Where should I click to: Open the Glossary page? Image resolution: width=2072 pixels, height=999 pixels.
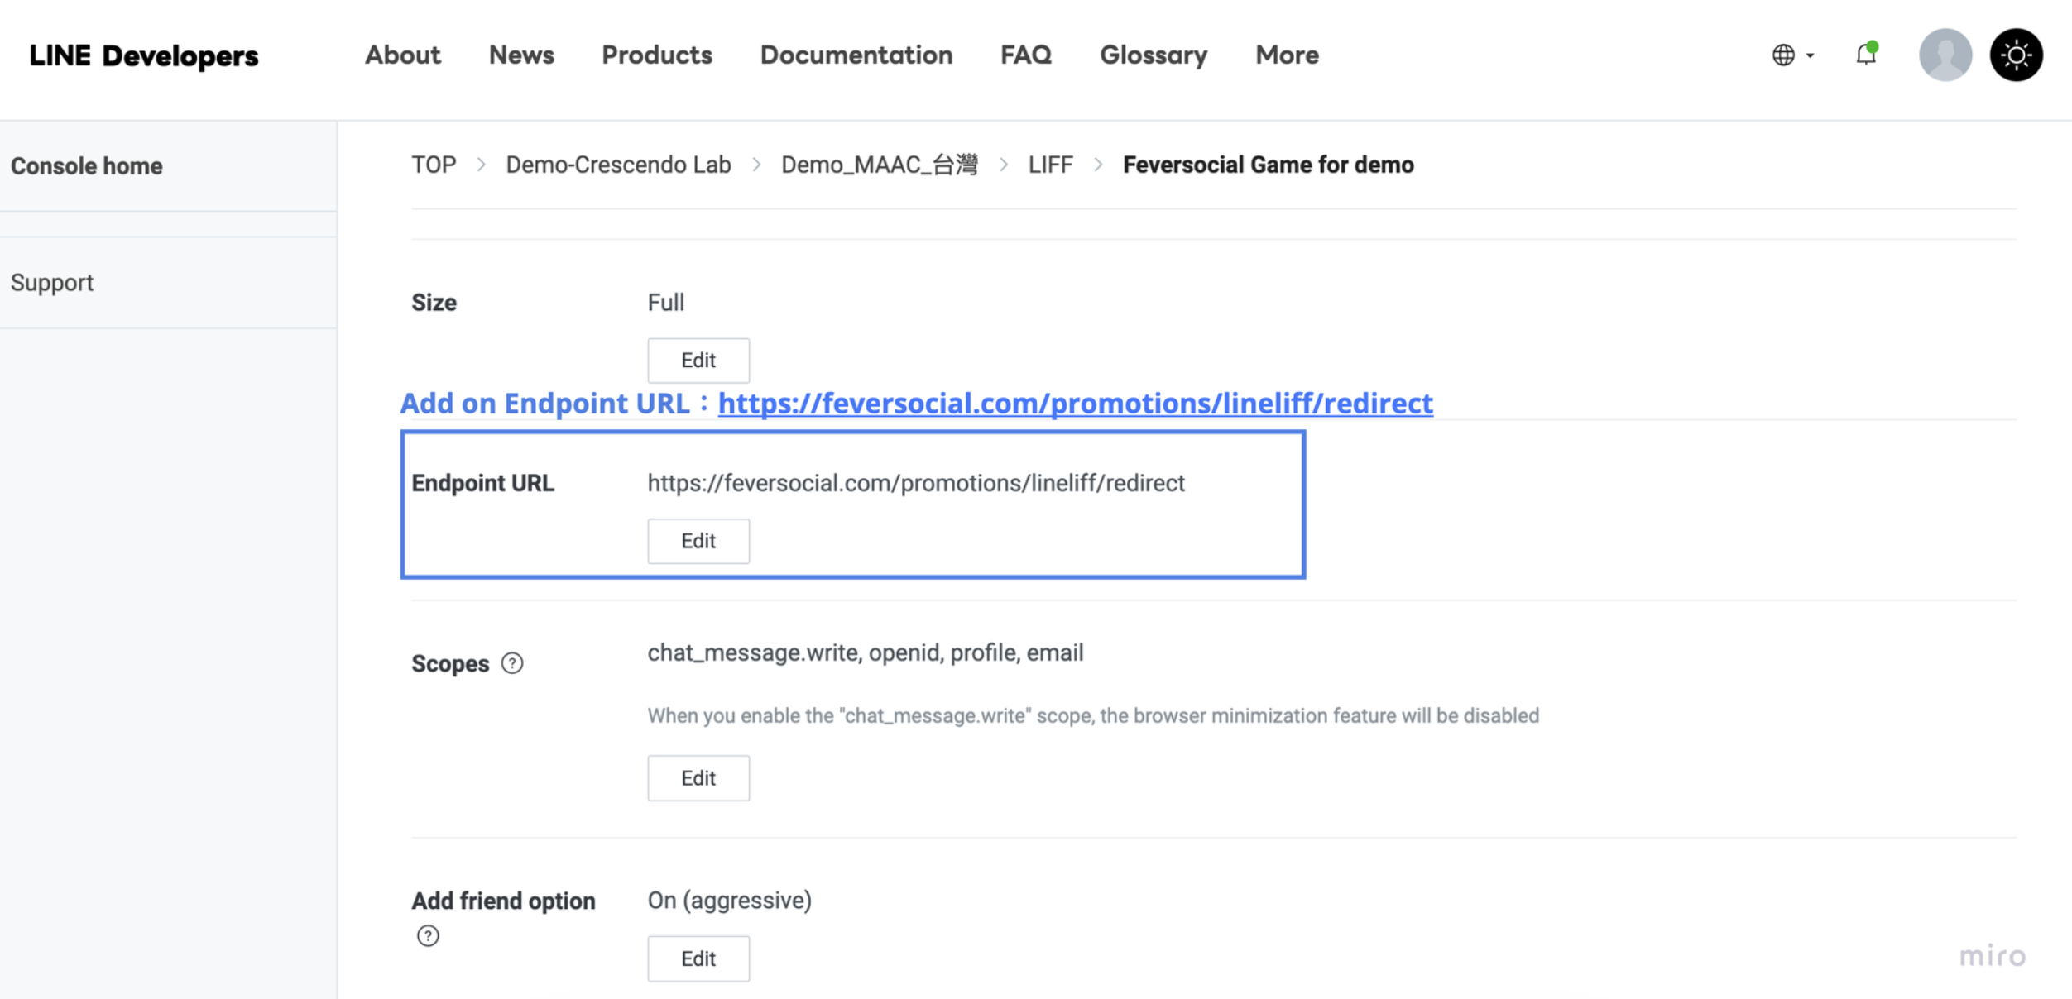(1154, 55)
